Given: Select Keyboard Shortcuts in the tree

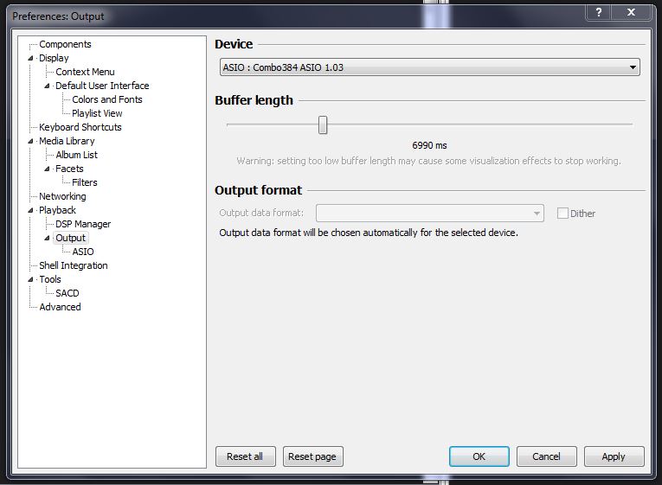Looking at the screenshot, I should tap(80, 127).
